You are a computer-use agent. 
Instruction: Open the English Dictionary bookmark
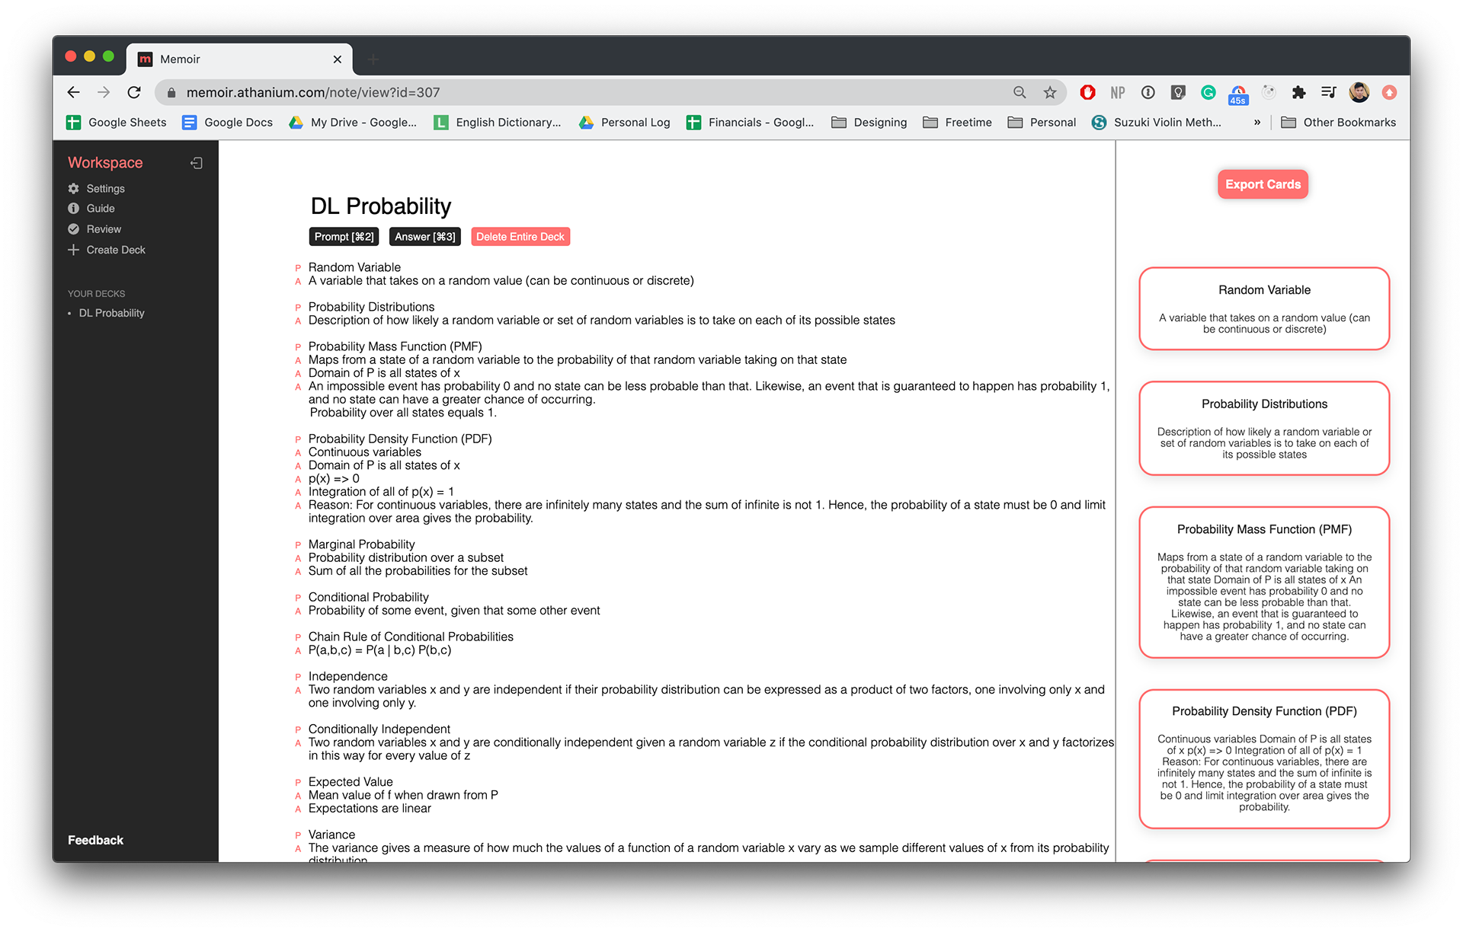point(498,123)
